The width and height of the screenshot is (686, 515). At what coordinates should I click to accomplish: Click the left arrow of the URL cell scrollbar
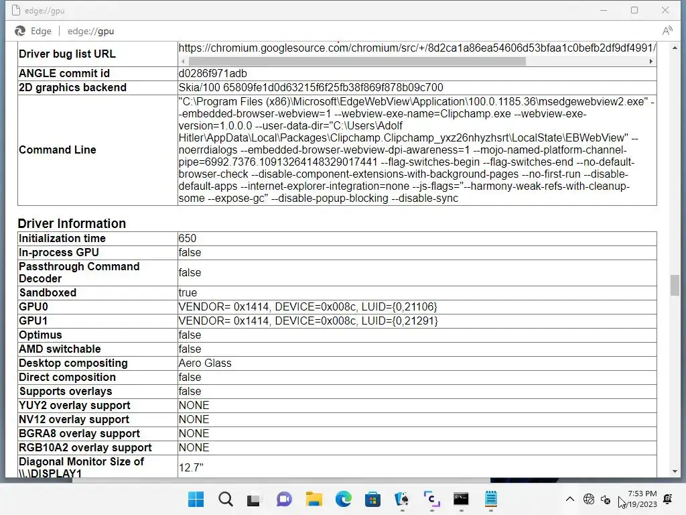[x=183, y=61]
